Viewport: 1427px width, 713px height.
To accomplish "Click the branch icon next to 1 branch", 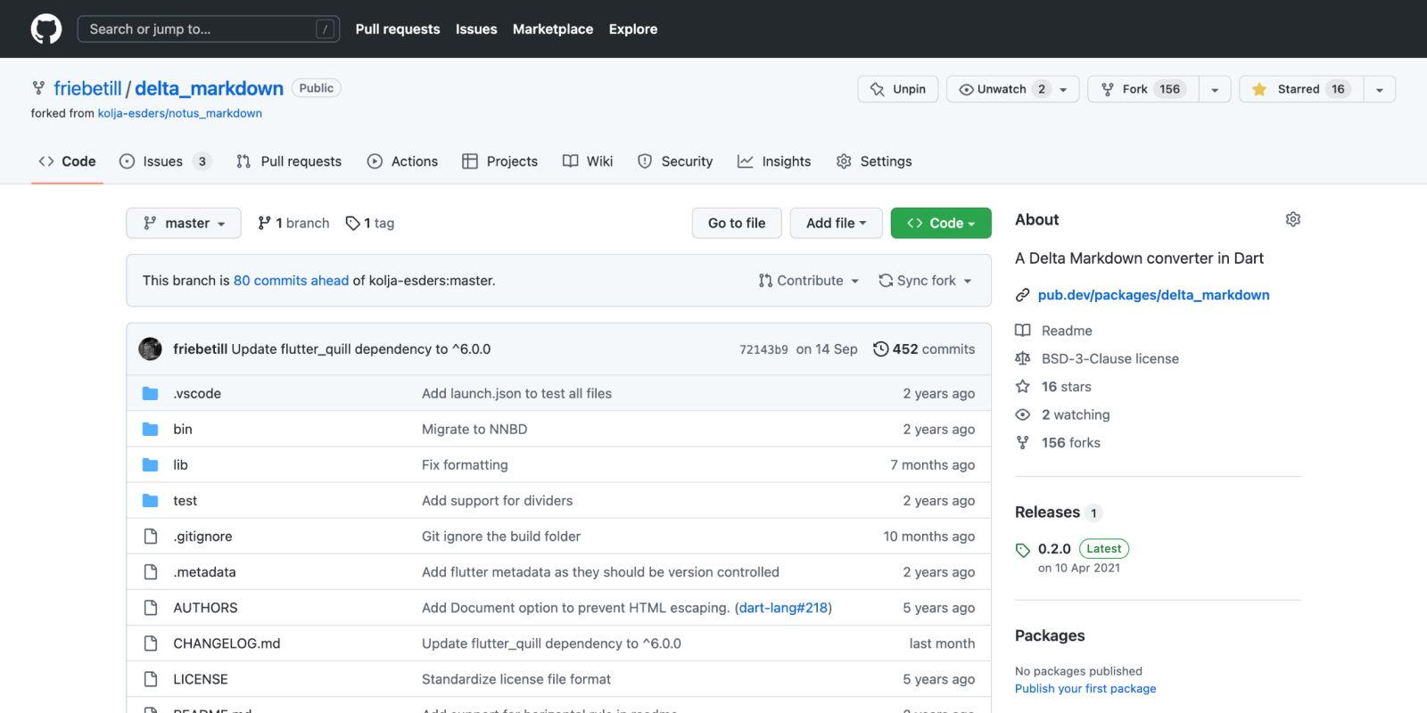I will pos(264,223).
